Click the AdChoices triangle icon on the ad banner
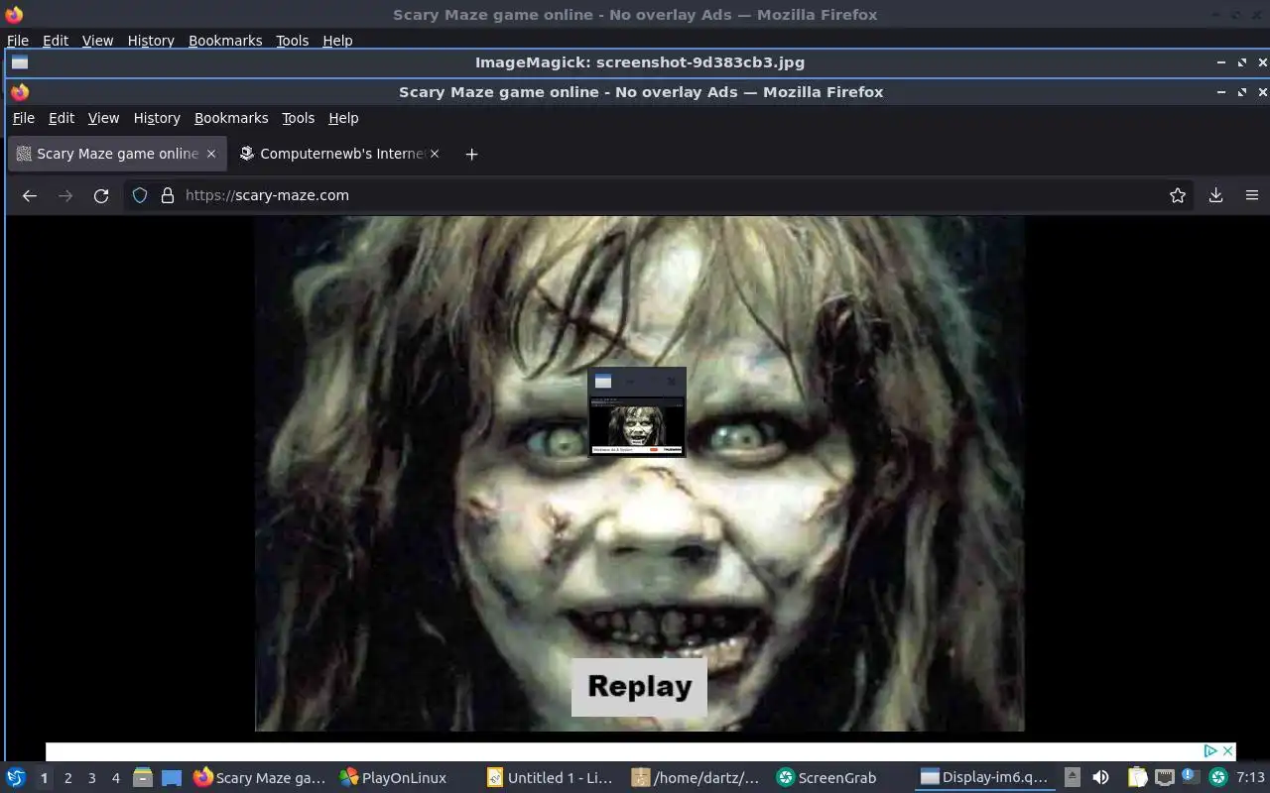The width and height of the screenshot is (1270, 793). coord(1210,751)
